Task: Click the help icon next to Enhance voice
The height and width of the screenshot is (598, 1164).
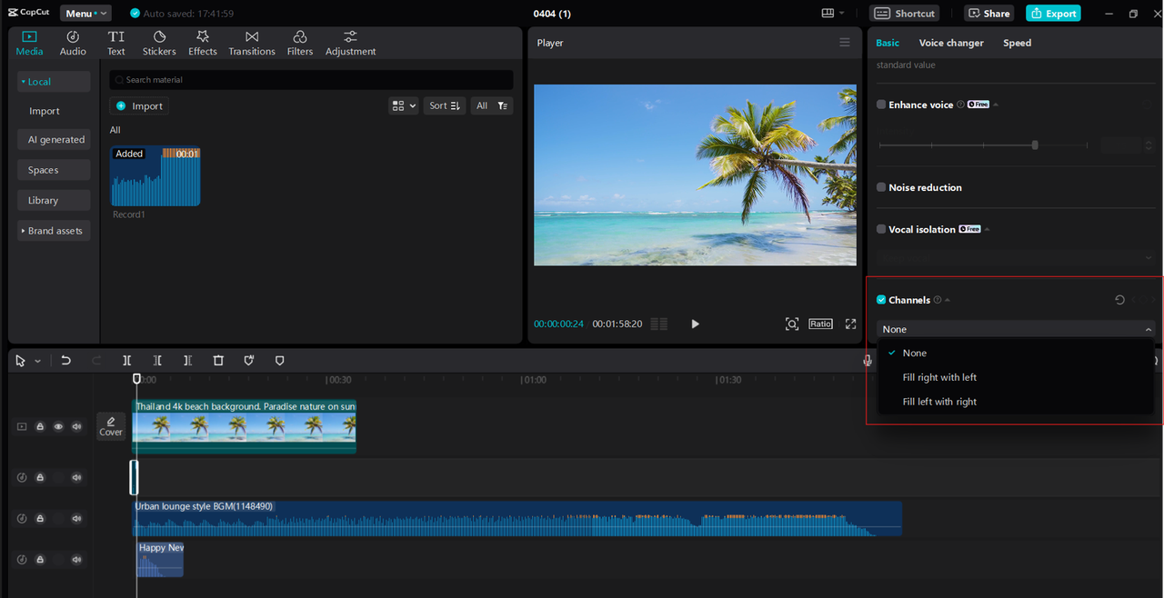Action: click(x=960, y=105)
